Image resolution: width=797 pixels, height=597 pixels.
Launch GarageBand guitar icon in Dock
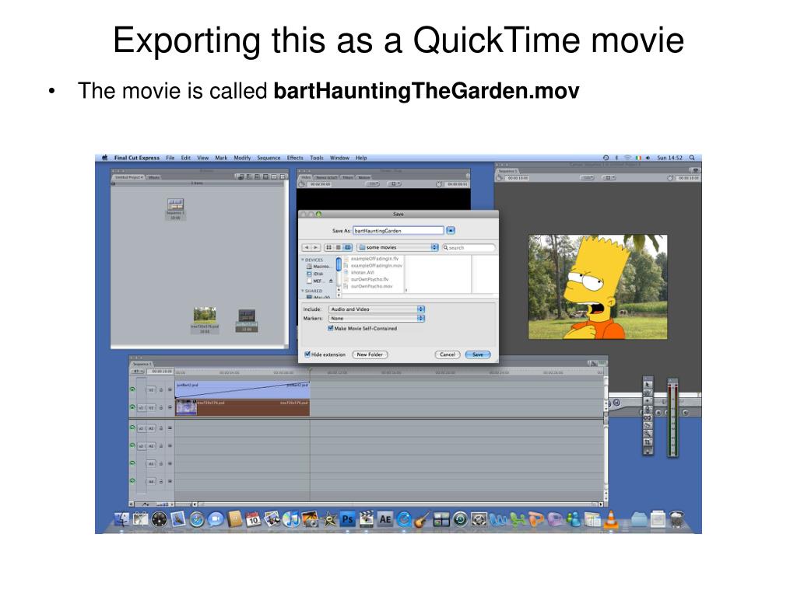click(422, 519)
